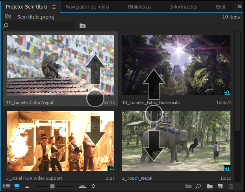Click the zoom in large mountain icon

coord(82,186)
